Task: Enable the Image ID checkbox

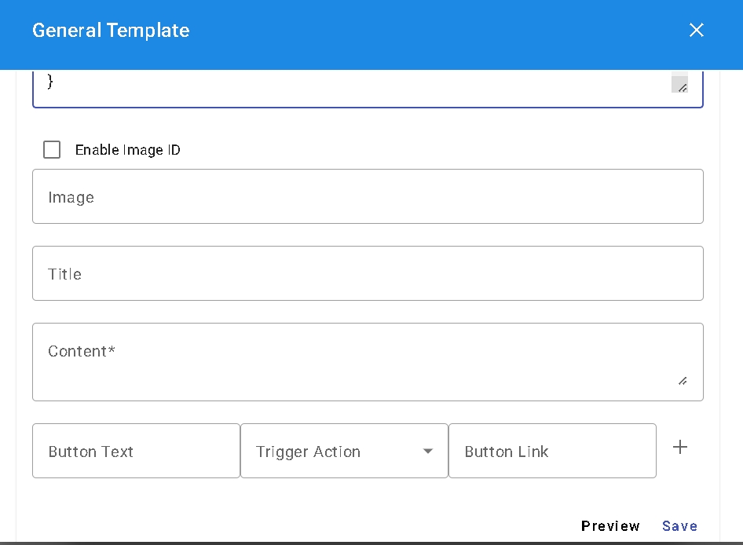Action: (52, 150)
